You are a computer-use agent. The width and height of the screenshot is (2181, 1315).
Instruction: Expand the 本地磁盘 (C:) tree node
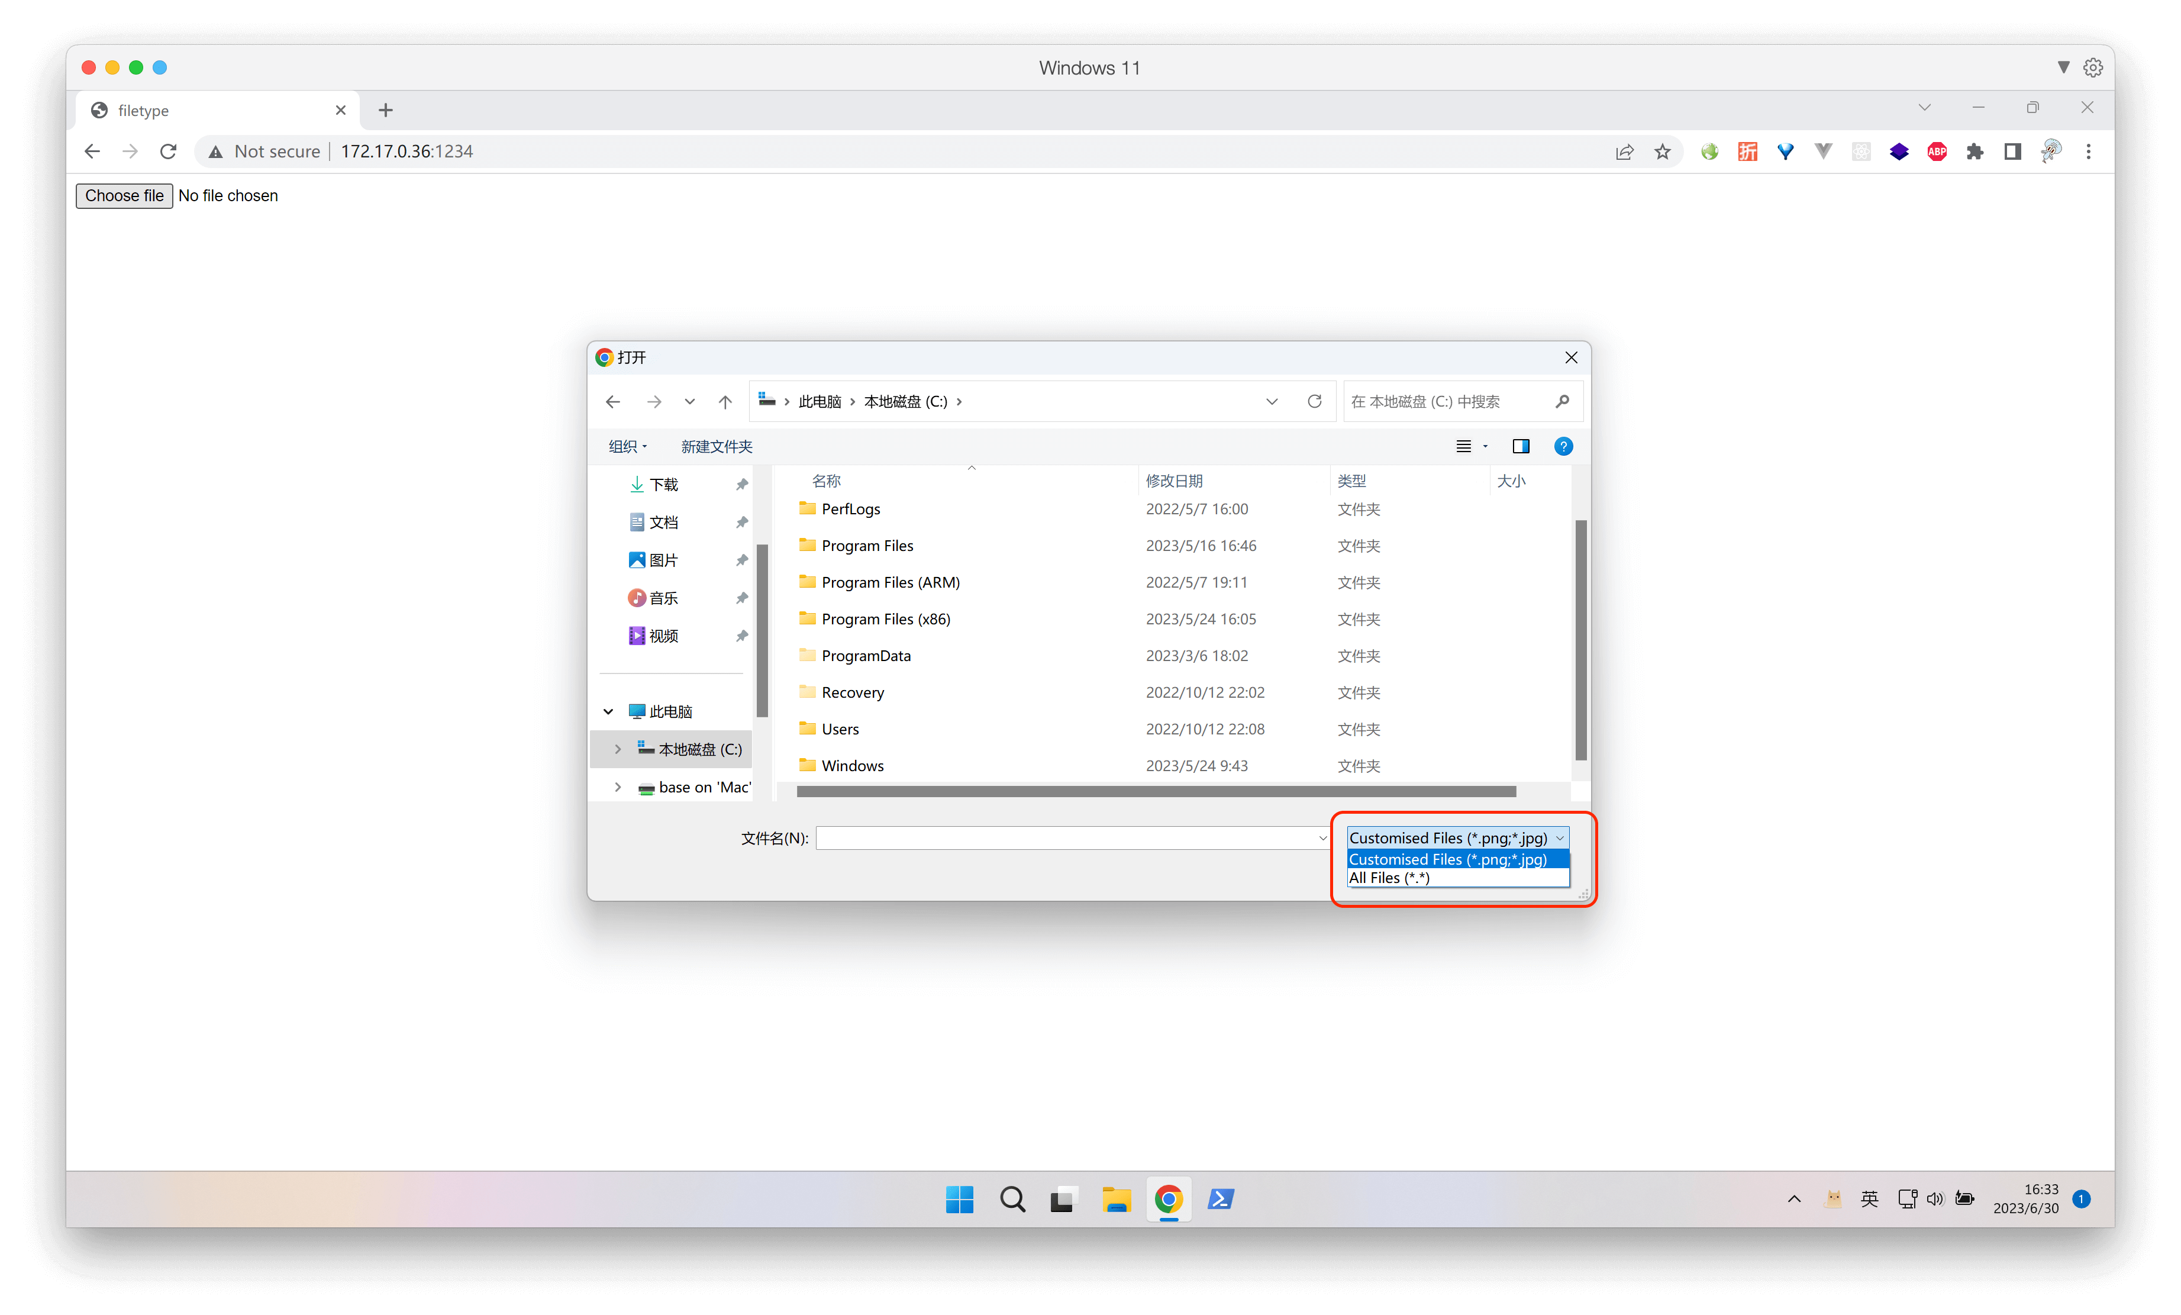[618, 749]
